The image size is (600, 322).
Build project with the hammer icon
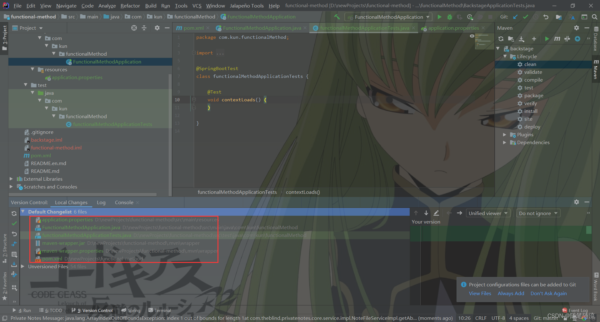coord(337,17)
